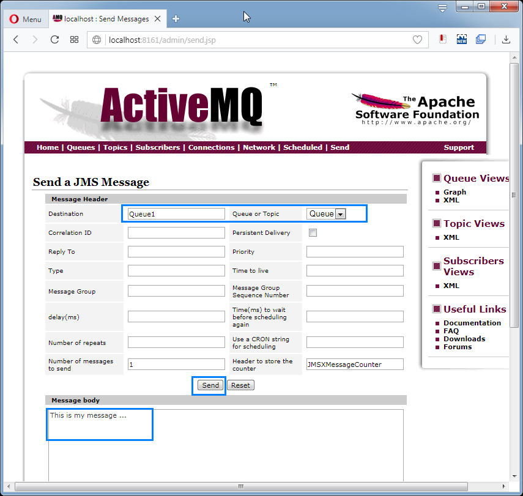The height and width of the screenshot is (496, 523).
Task: Click the Priority field
Action: point(355,252)
